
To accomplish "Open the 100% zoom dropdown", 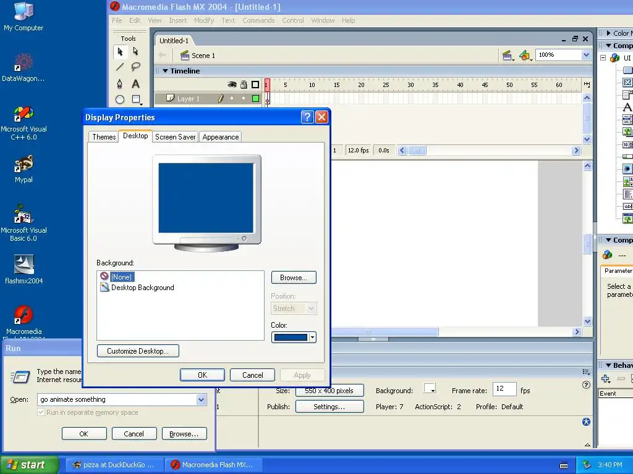I will tap(586, 55).
